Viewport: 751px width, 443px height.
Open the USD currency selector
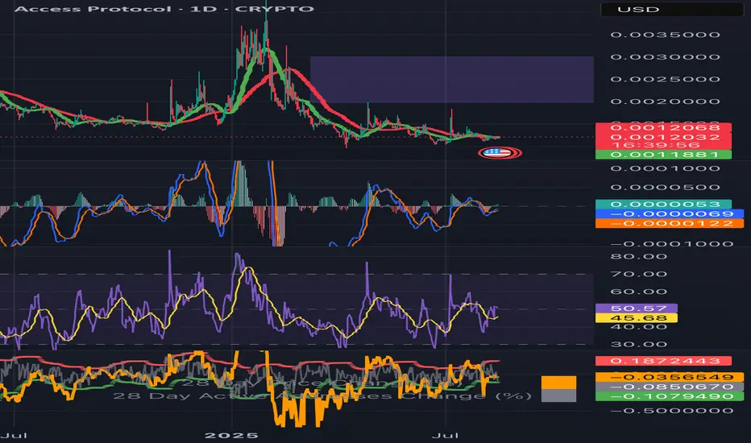coord(672,9)
